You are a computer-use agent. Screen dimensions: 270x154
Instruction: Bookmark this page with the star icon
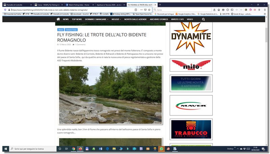[149, 10]
